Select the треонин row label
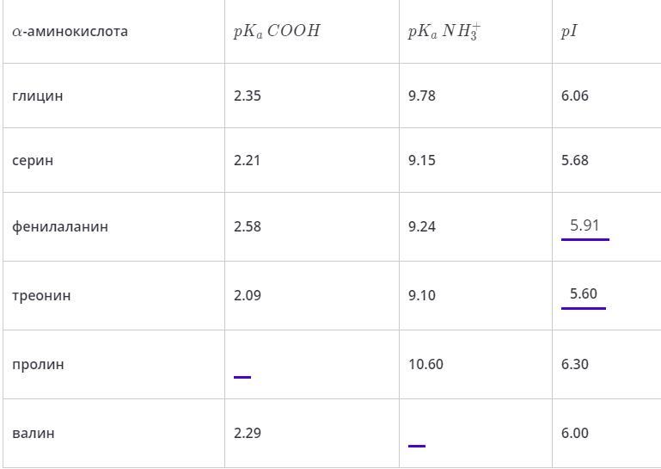The height and width of the screenshot is (469, 661). (x=41, y=296)
